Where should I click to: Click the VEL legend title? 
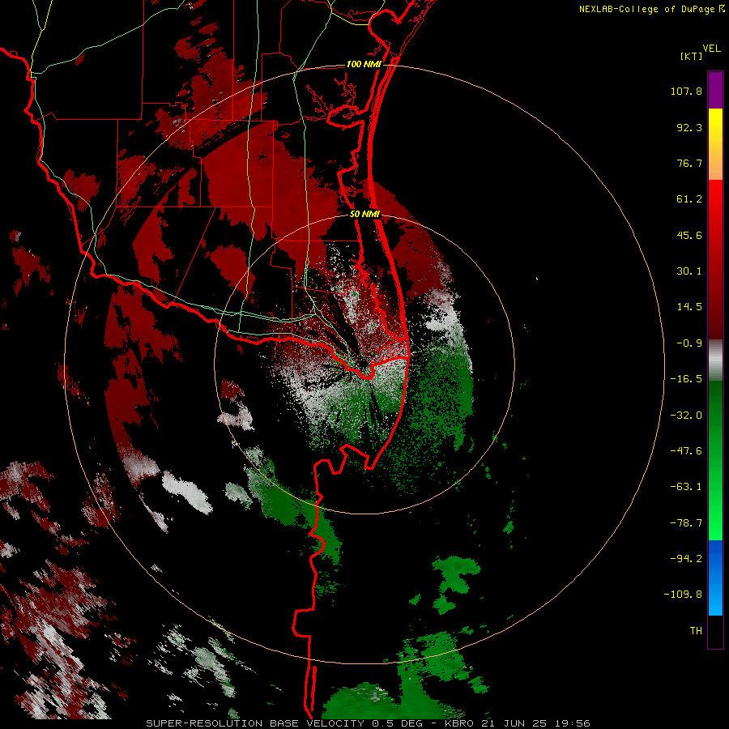pyautogui.click(x=711, y=49)
